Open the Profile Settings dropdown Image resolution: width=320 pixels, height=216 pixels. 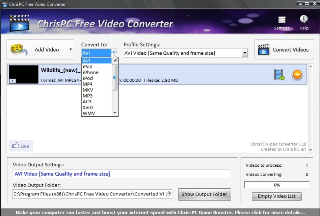(244, 53)
